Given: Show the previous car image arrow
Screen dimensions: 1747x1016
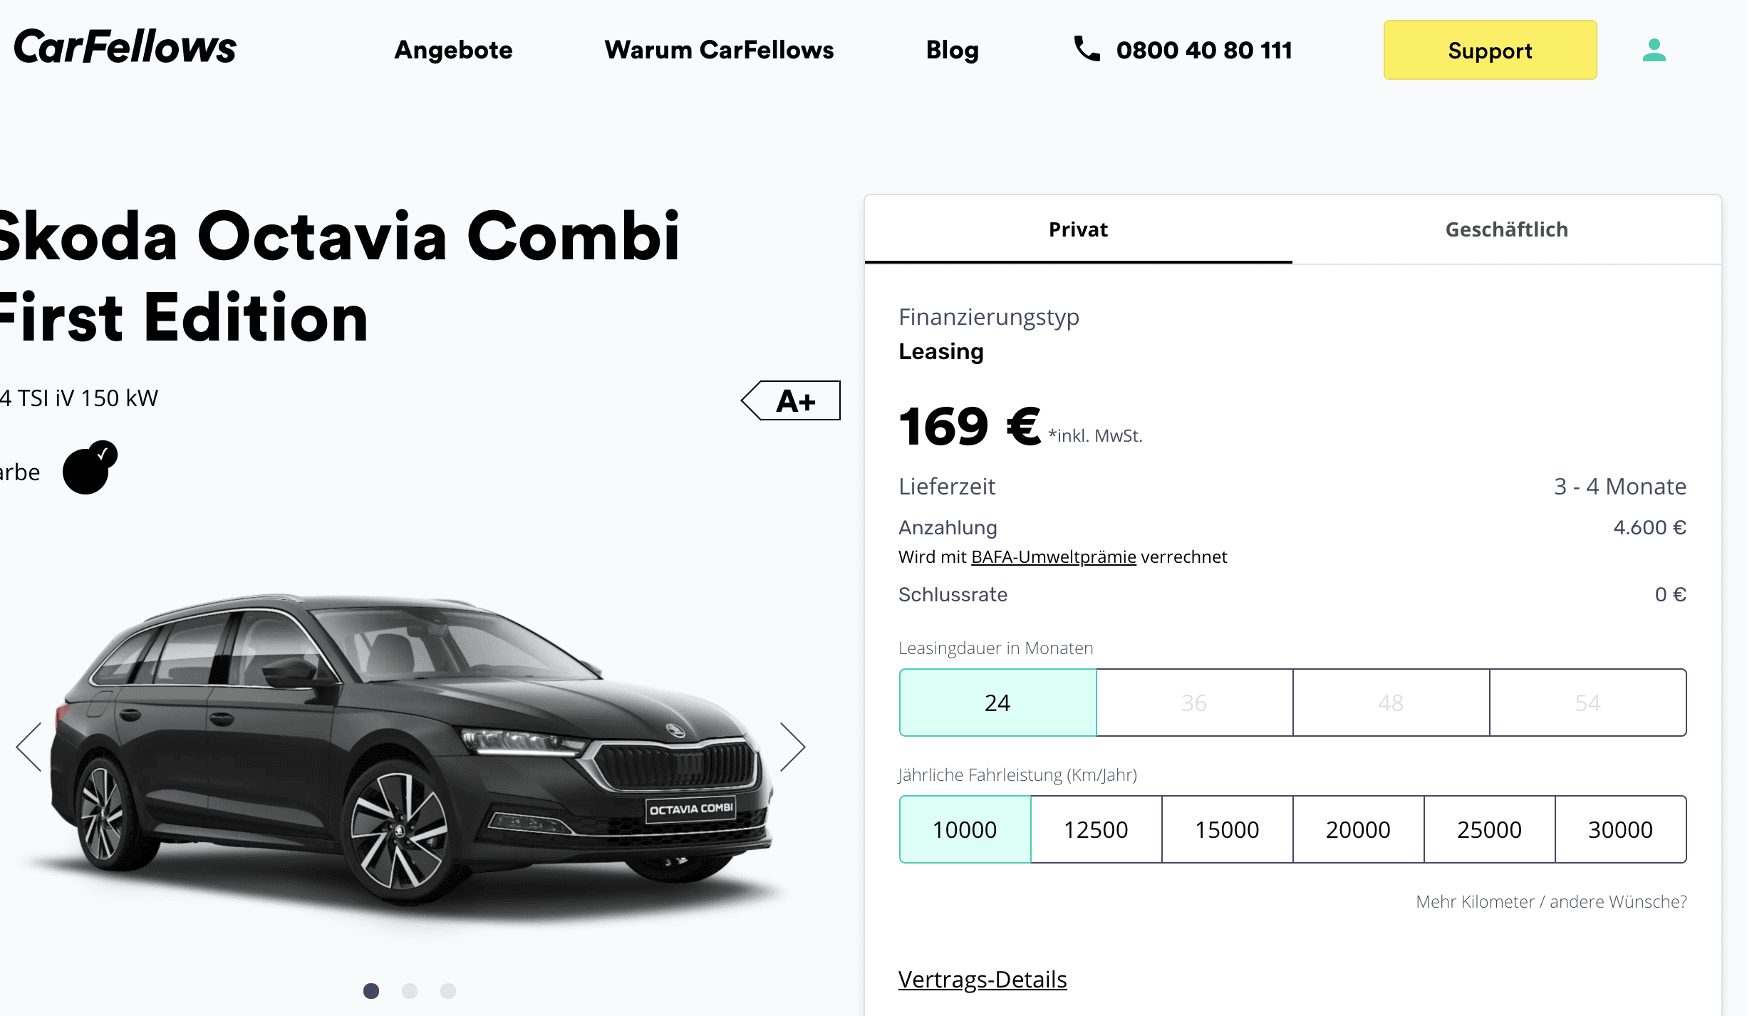Looking at the screenshot, I should pos(29,747).
